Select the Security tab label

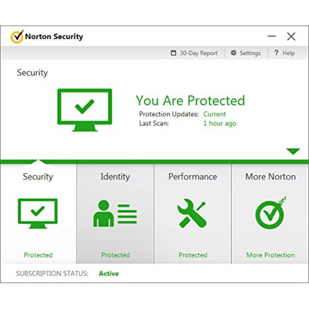pos(38,177)
